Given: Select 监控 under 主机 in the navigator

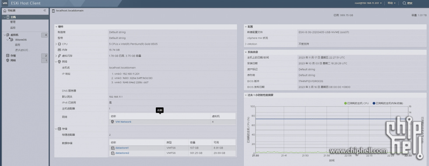Looking at the screenshot, I should pyautogui.click(x=13, y=28).
